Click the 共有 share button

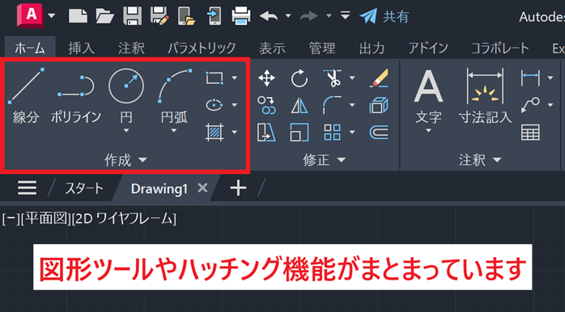[x=384, y=16]
